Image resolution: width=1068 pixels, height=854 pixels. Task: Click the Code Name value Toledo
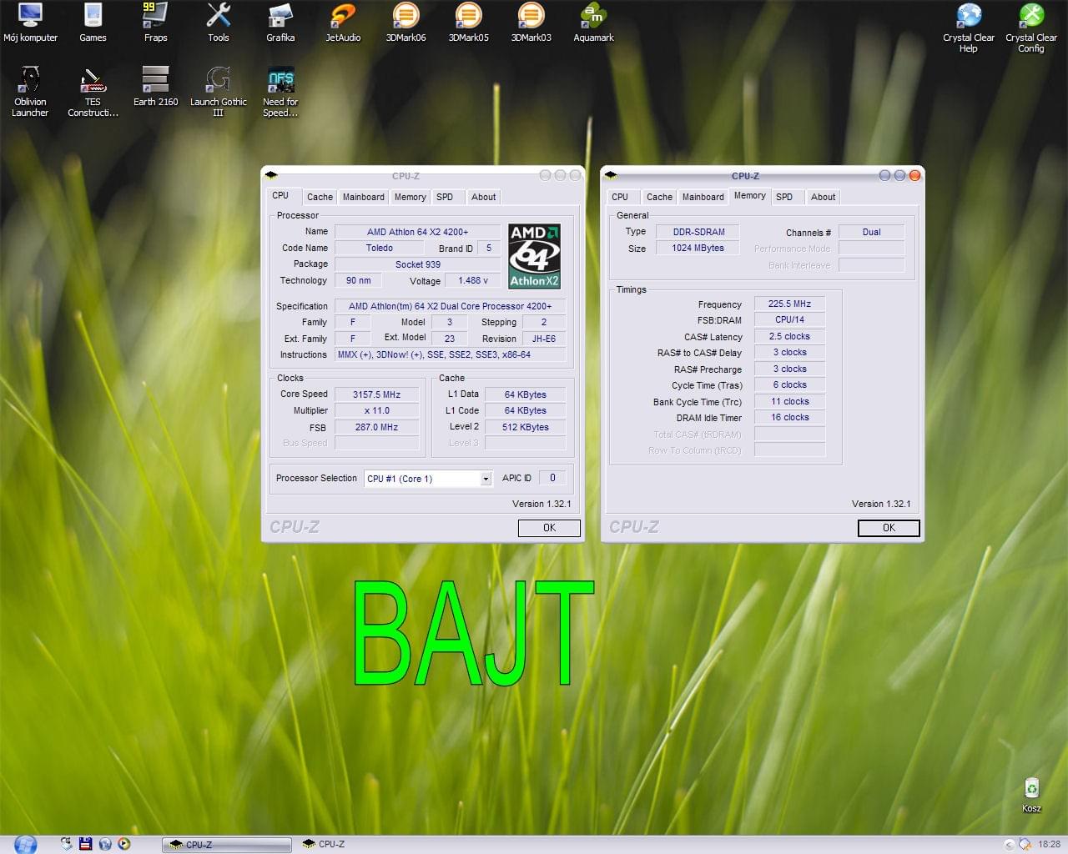(380, 248)
